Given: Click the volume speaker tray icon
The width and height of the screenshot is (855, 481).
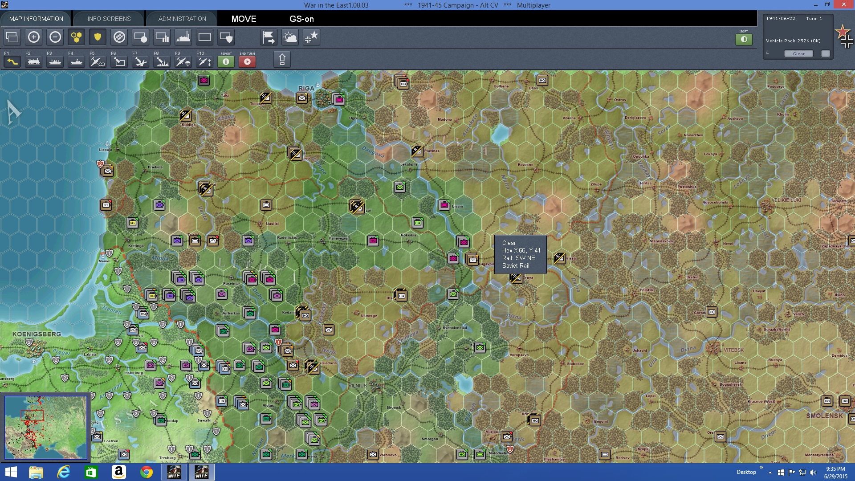Looking at the screenshot, I should (813, 473).
